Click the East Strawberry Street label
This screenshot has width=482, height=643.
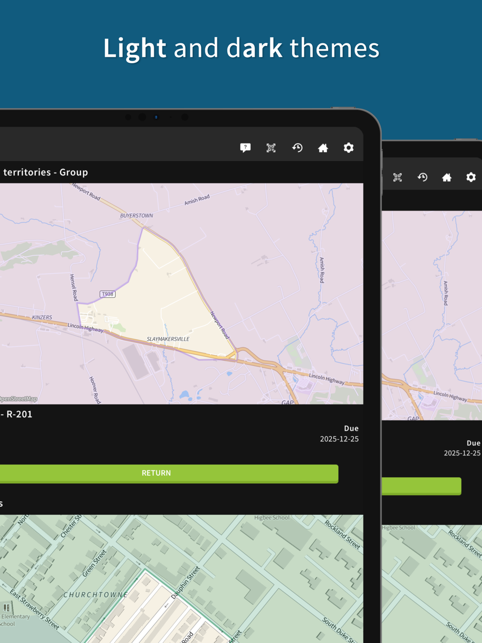click(35, 609)
